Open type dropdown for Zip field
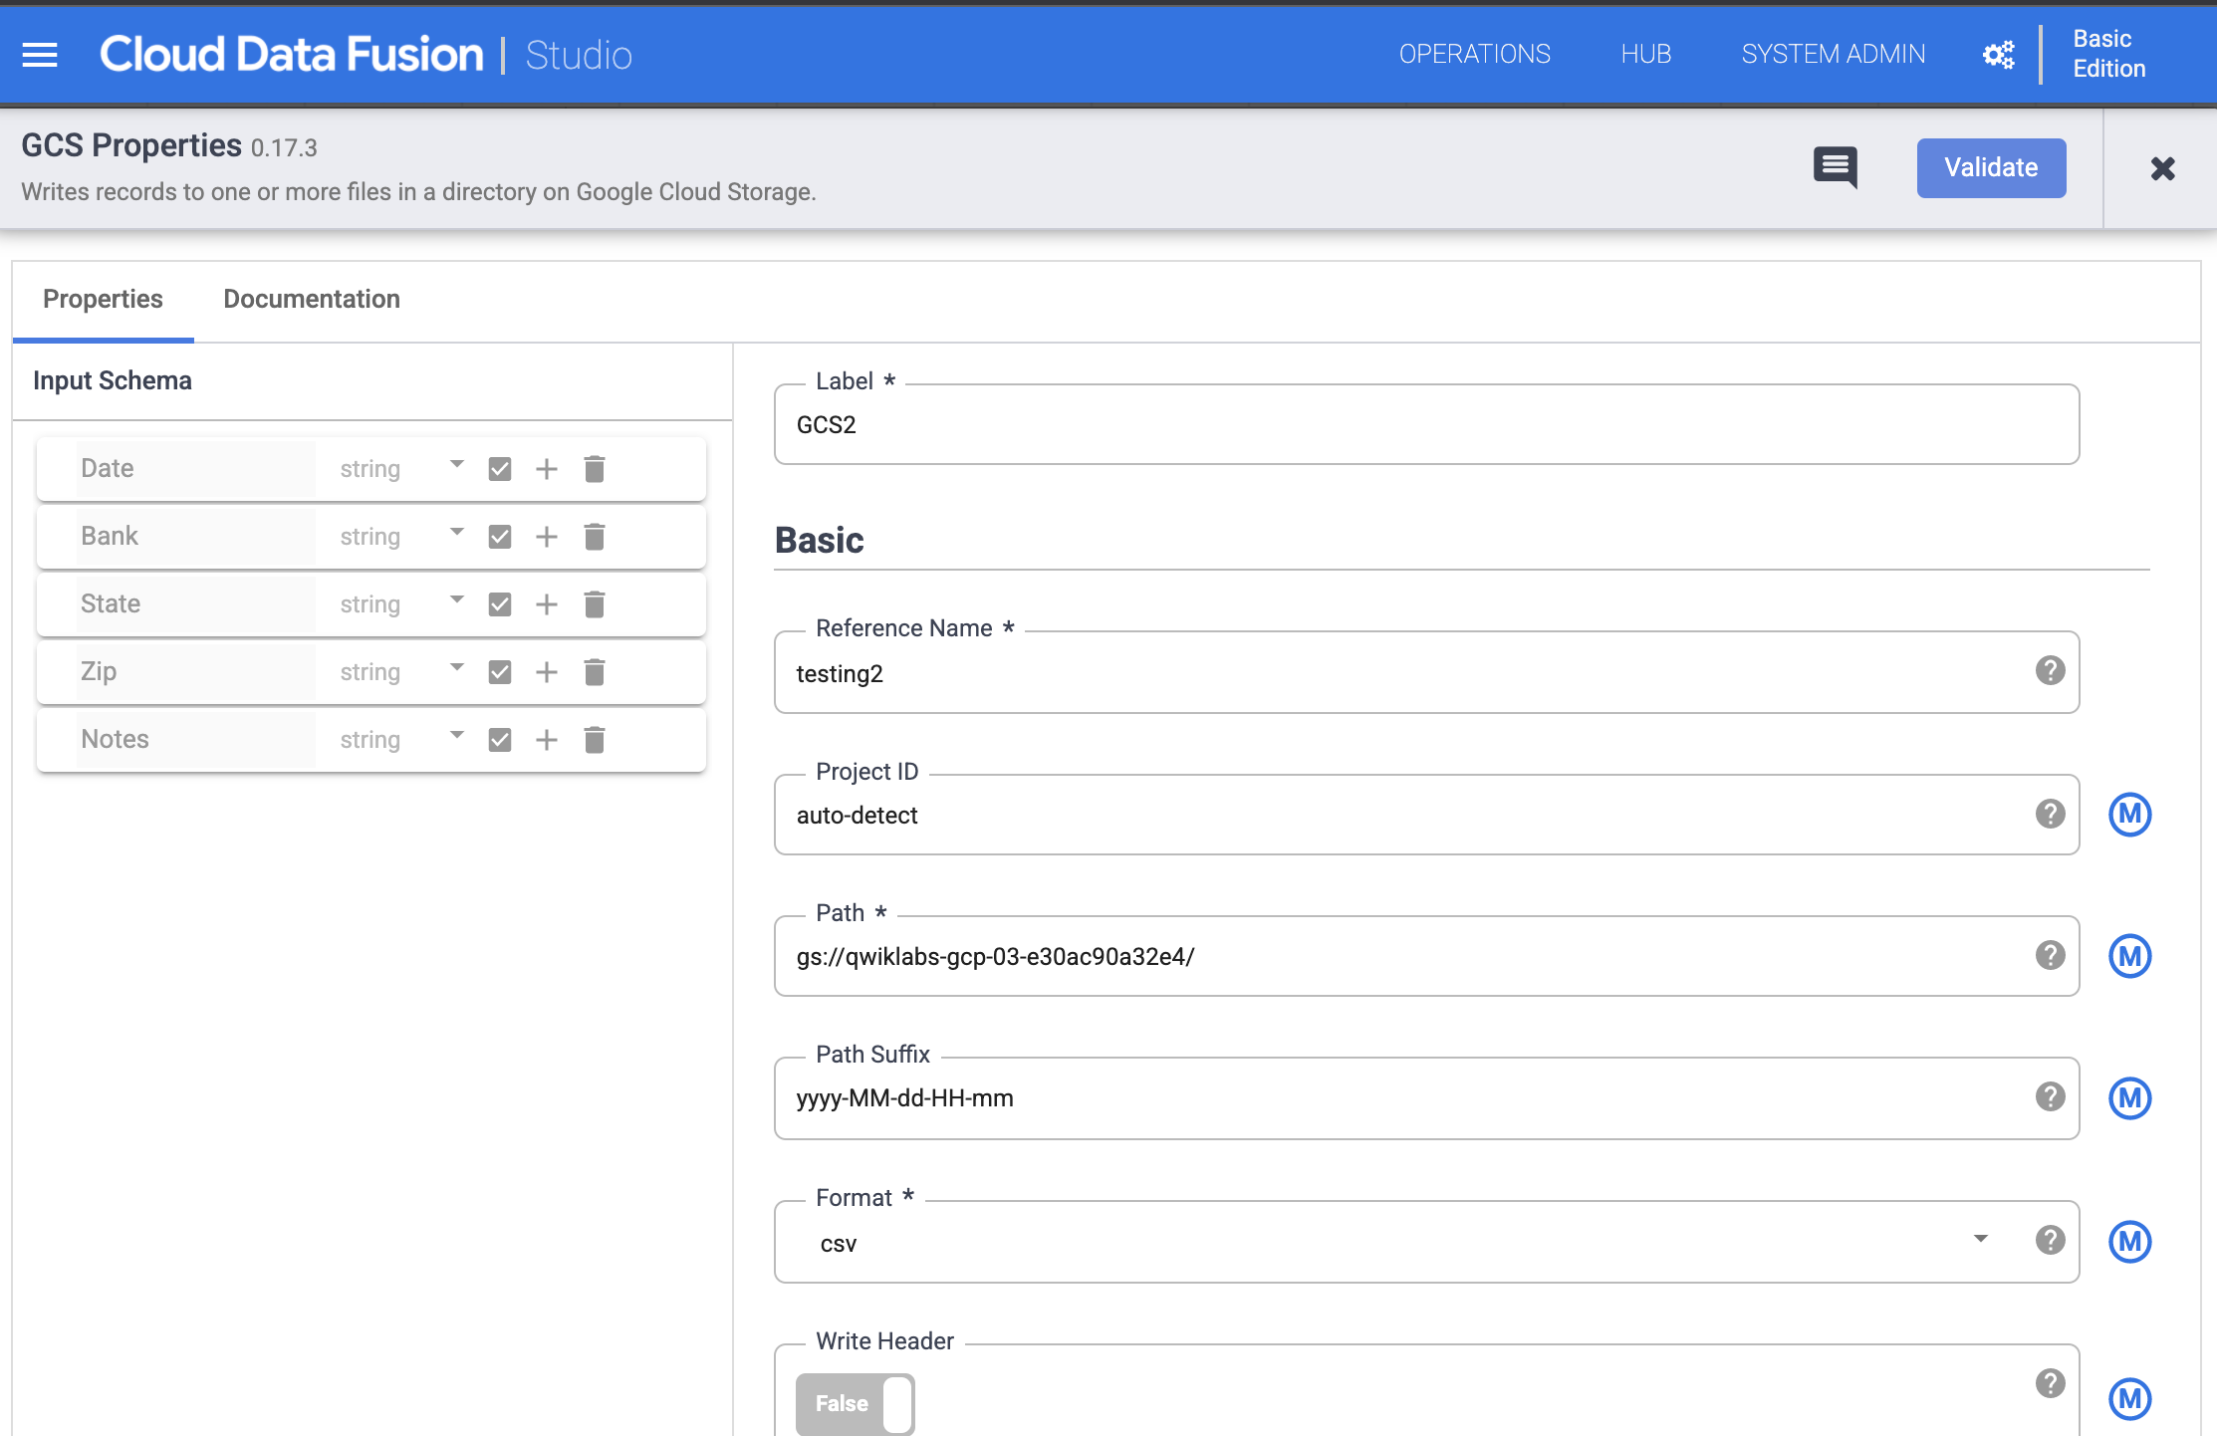The height and width of the screenshot is (1436, 2217). click(401, 671)
